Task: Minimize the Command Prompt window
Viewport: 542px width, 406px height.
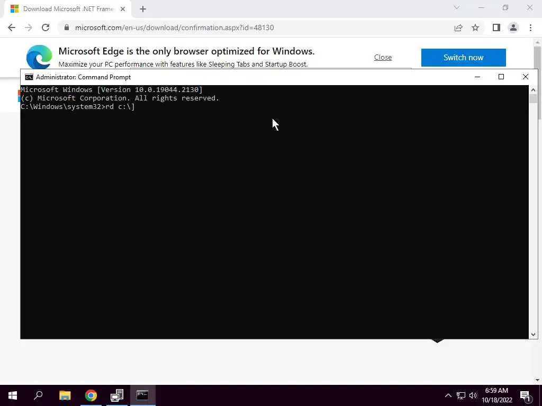Action: [x=477, y=77]
